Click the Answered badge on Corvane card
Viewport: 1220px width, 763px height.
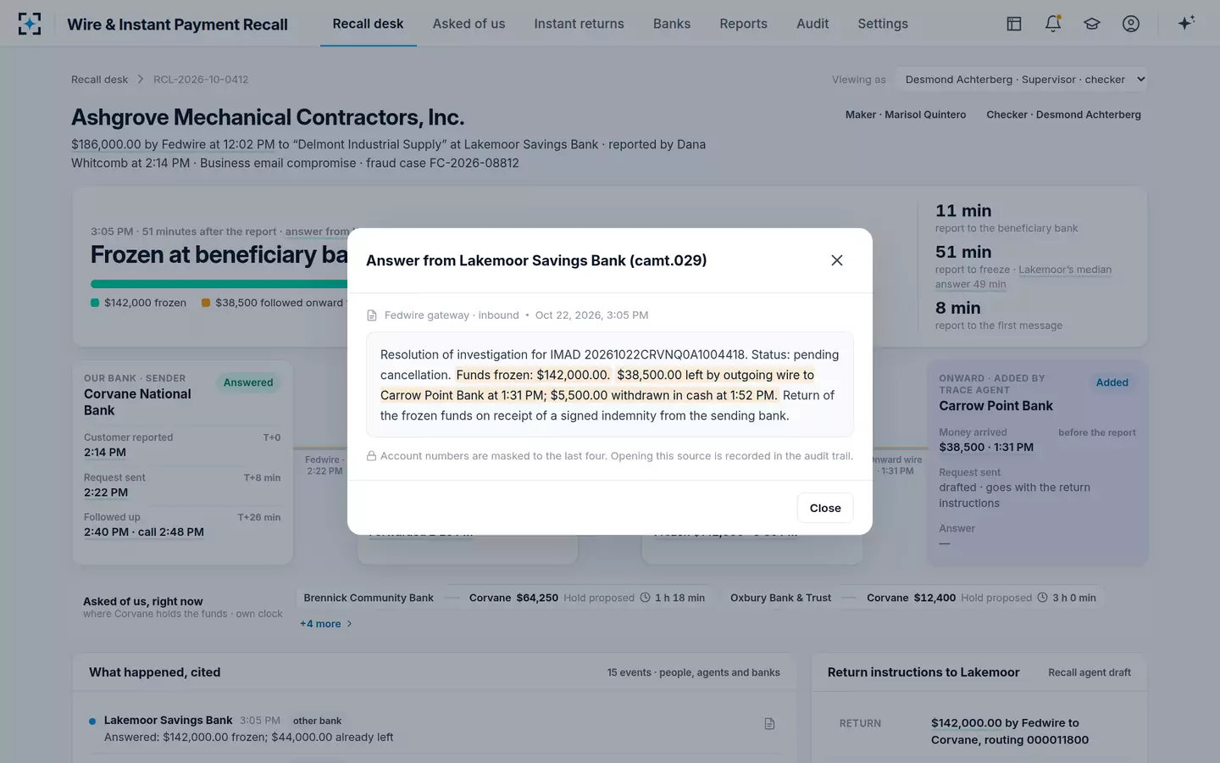248,382
